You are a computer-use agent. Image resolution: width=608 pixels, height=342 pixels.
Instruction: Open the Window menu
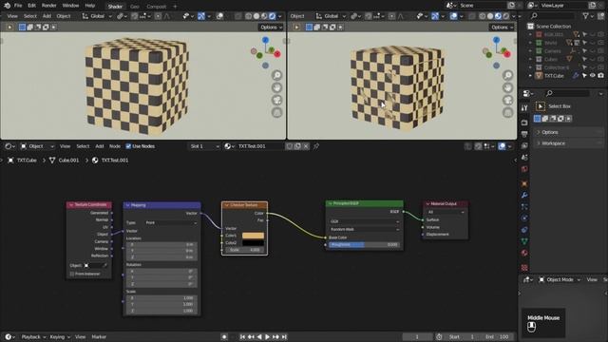[70, 6]
